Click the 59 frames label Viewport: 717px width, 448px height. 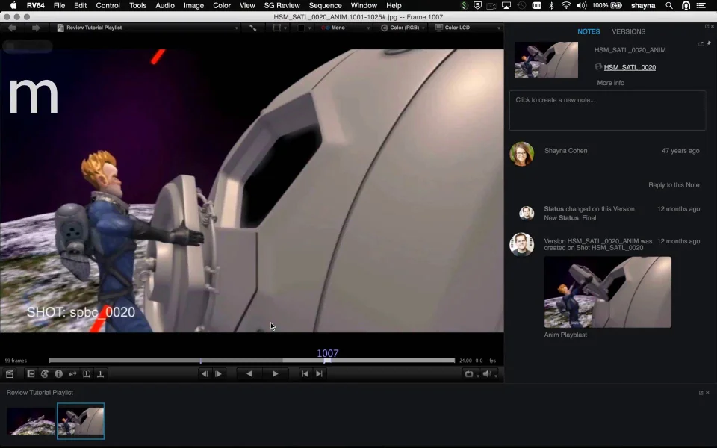pos(16,361)
